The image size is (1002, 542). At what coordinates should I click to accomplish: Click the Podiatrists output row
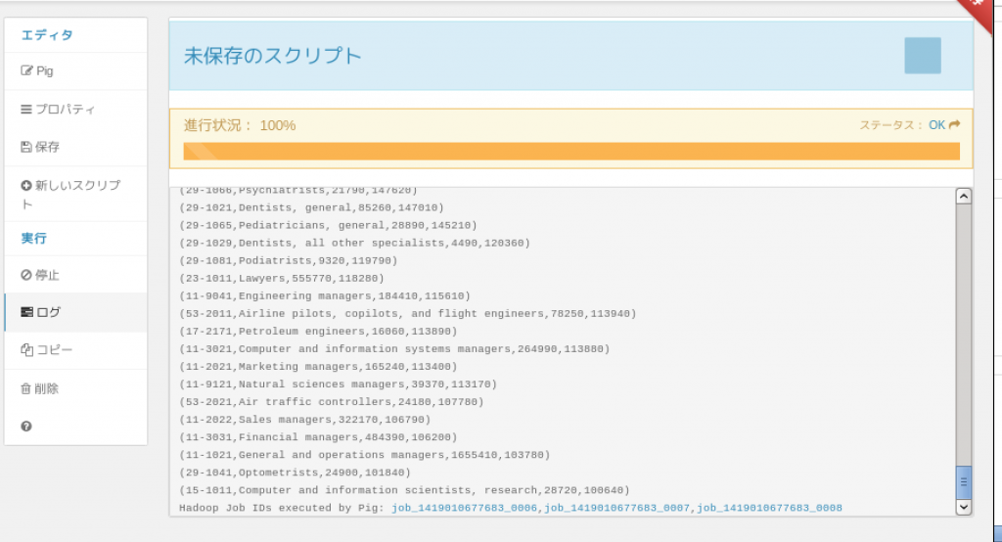[289, 261]
